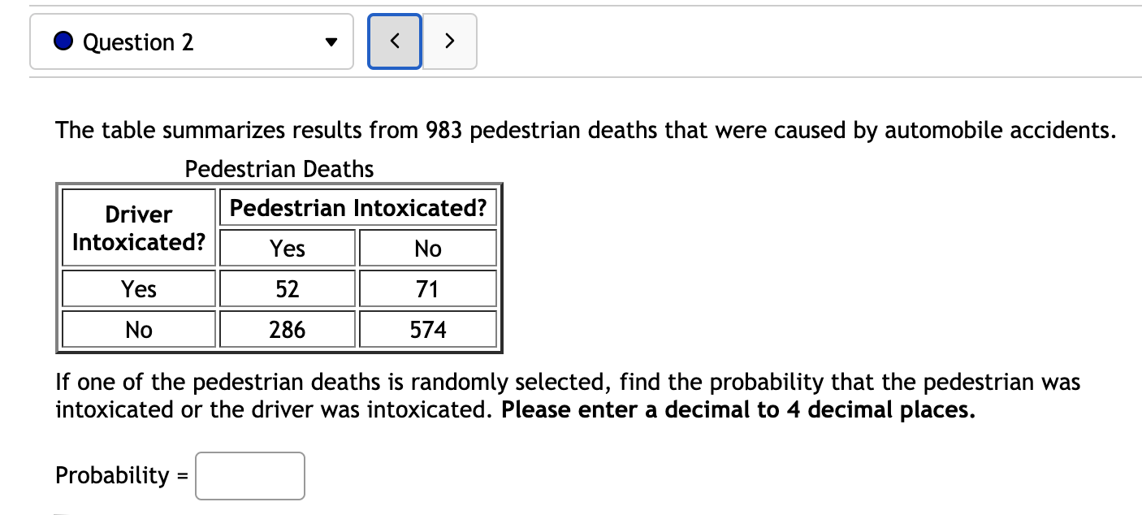
Task: Expand the question navigation selector
Action: coord(191,41)
